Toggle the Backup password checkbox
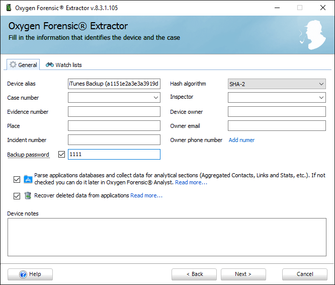Screen dimensions: 335x285 [61, 154]
